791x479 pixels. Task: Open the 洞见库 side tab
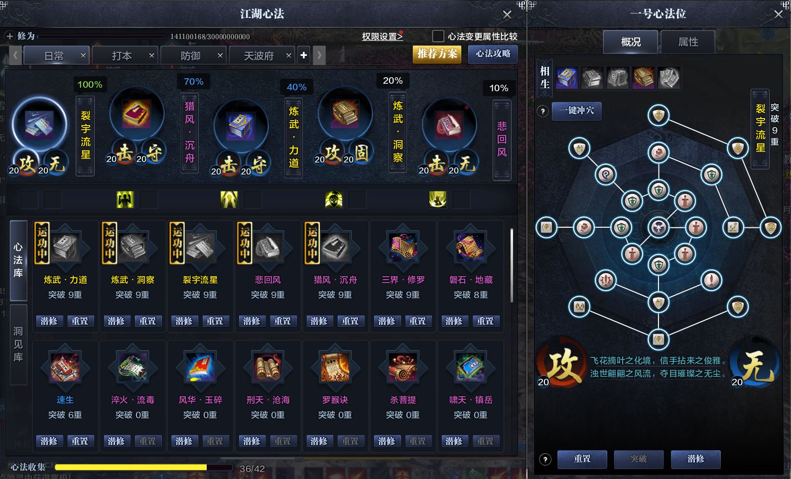coord(18,344)
